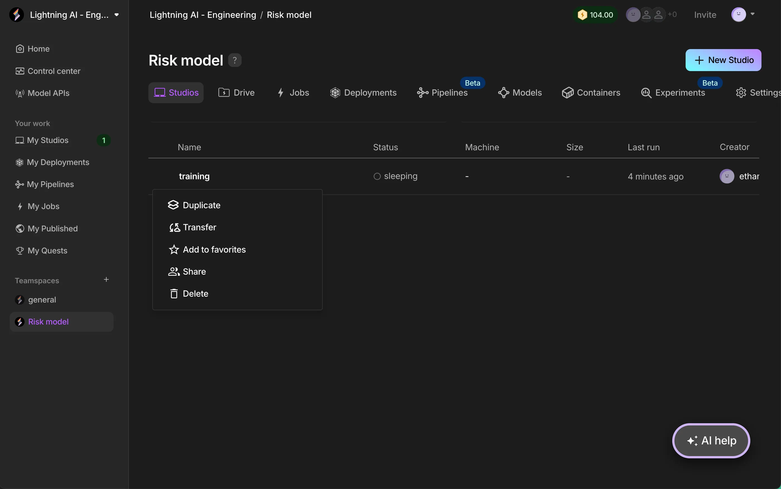This screenshot has height=489, width=781.
Task: Click the Status column header
Action: [x=385, y=147]
